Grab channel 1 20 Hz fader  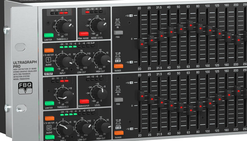click(141, 44)
